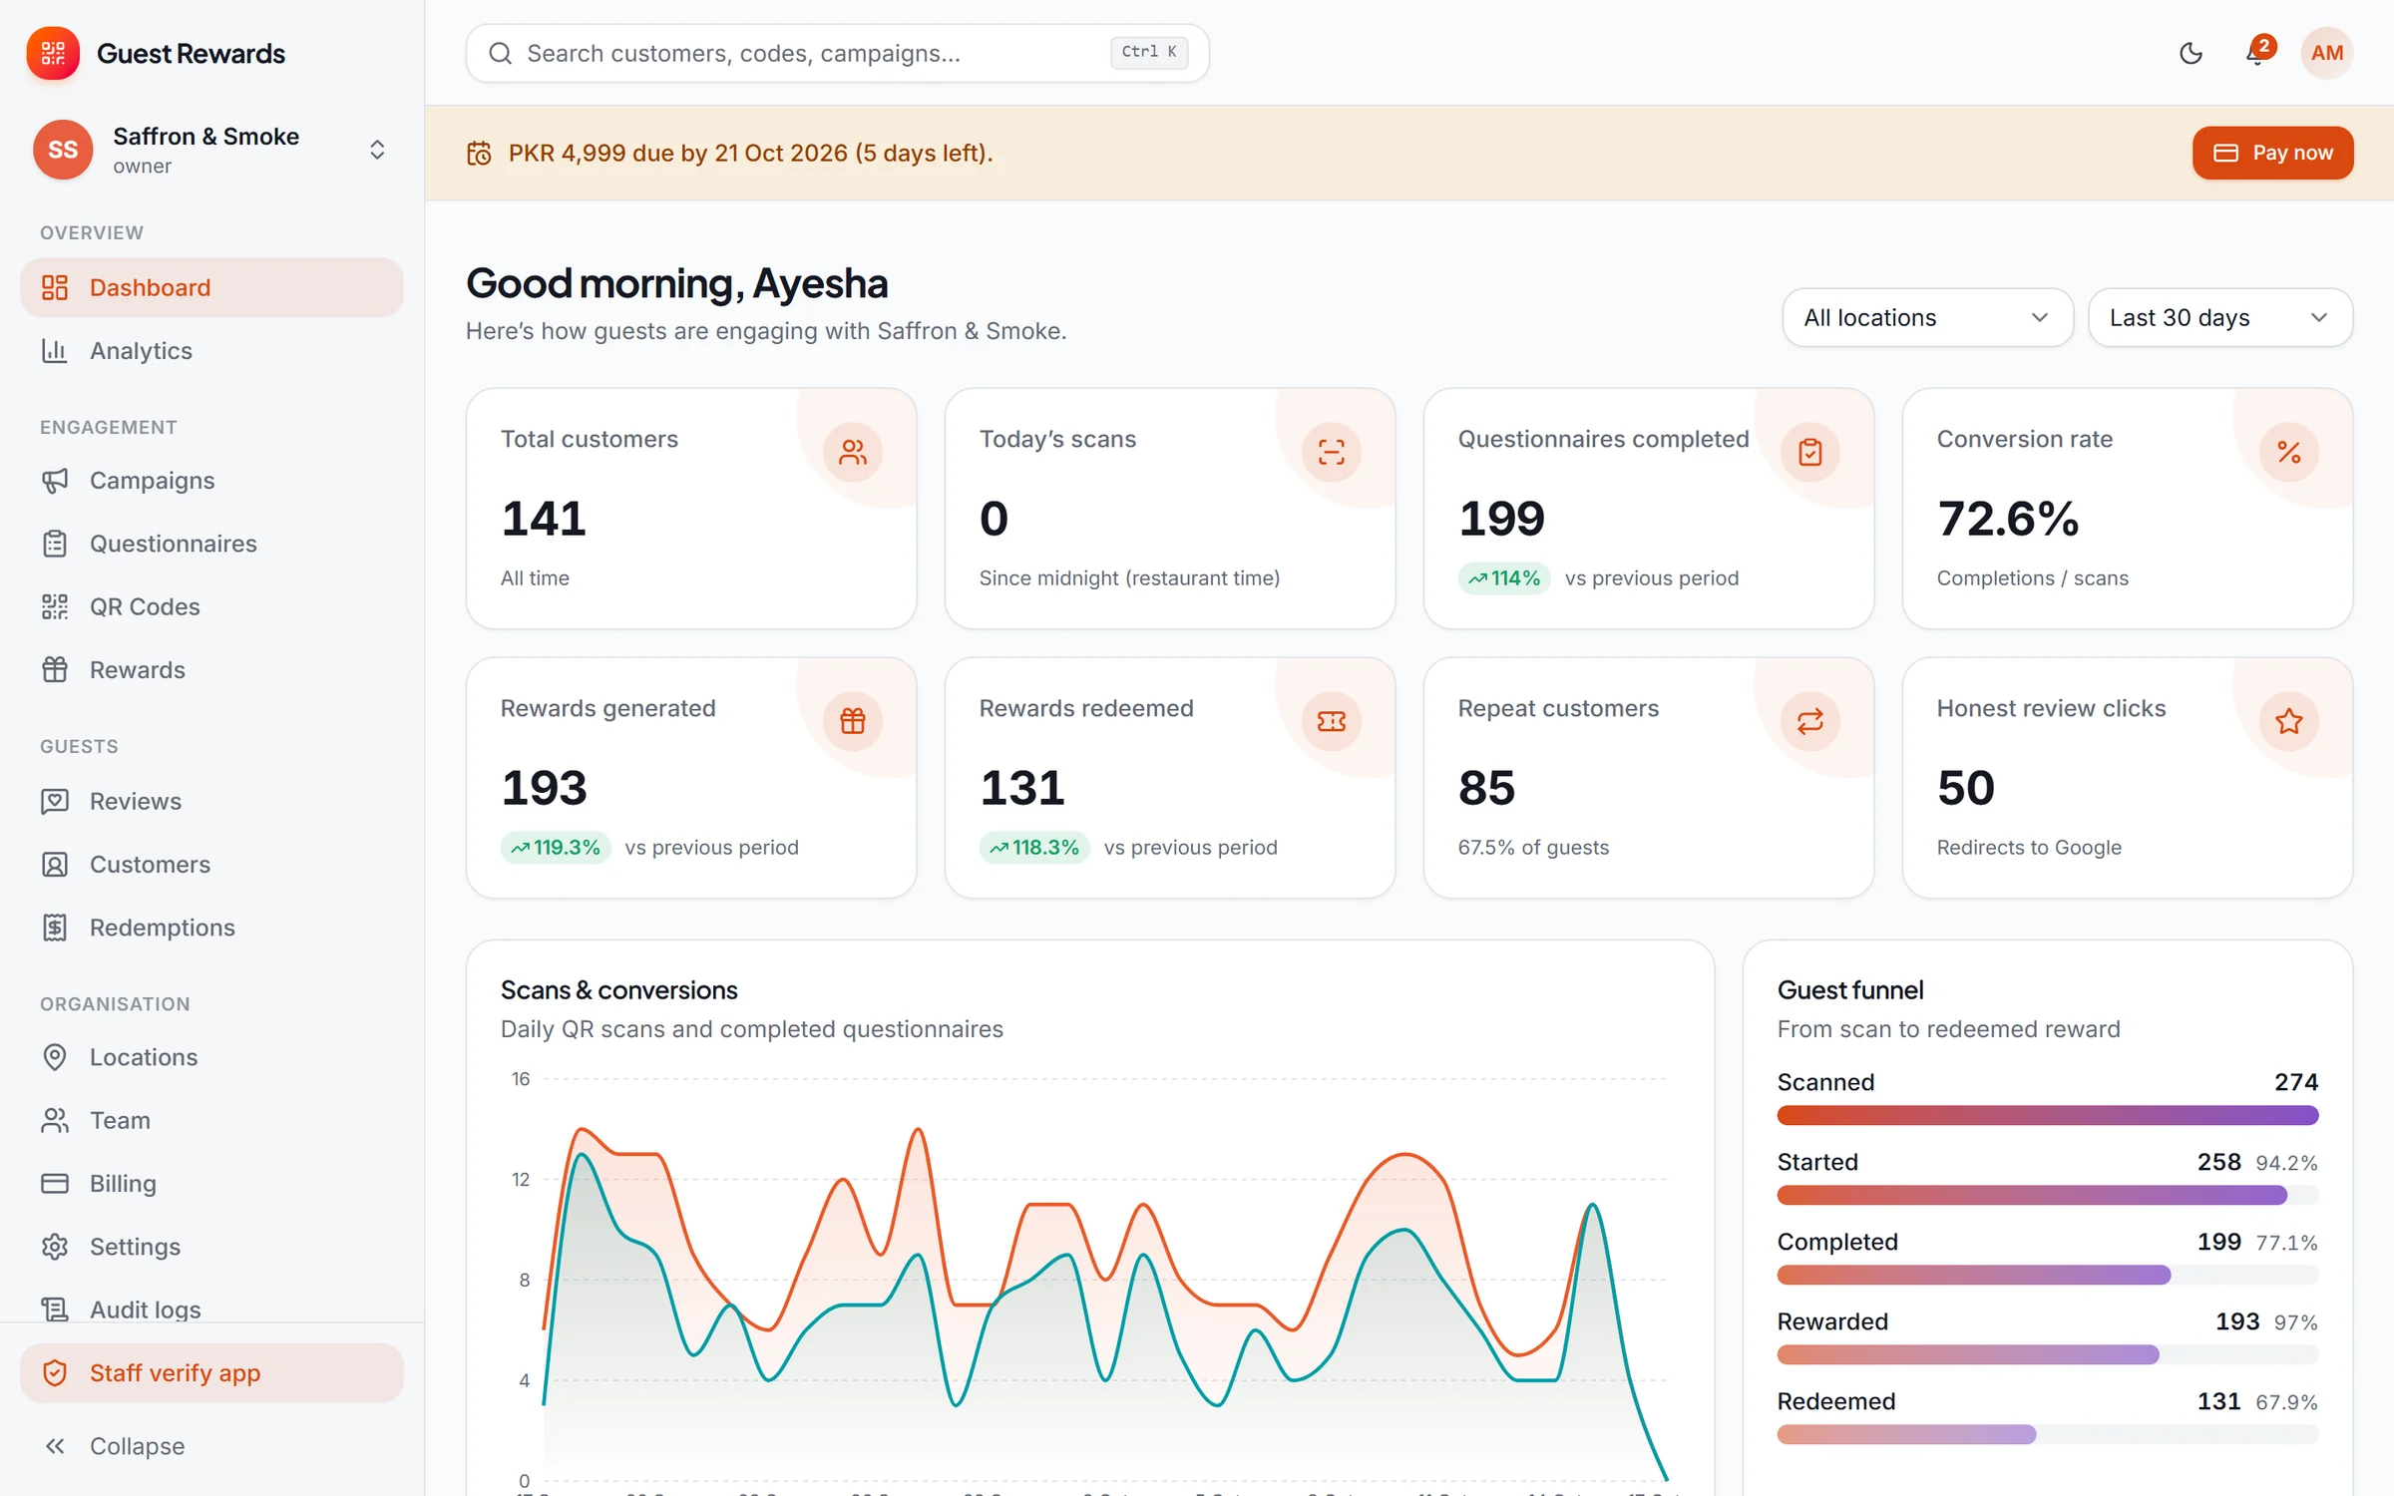The height and width of the screenshot is (1496, 2394).
Task: Click the Today's scans scanner icon
Action: point(1332,453)
